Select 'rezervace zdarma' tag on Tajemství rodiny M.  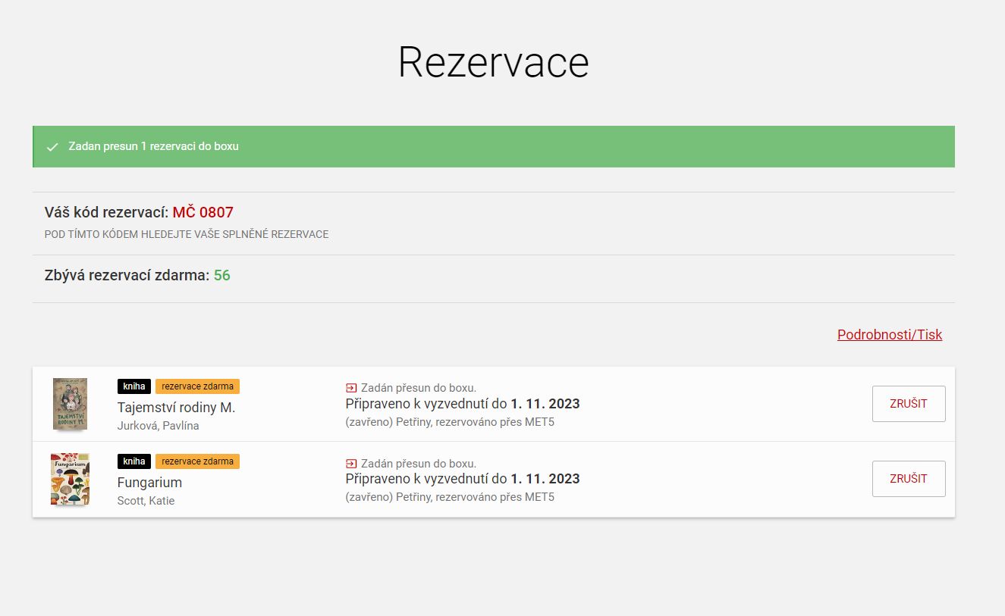point(197,386)
